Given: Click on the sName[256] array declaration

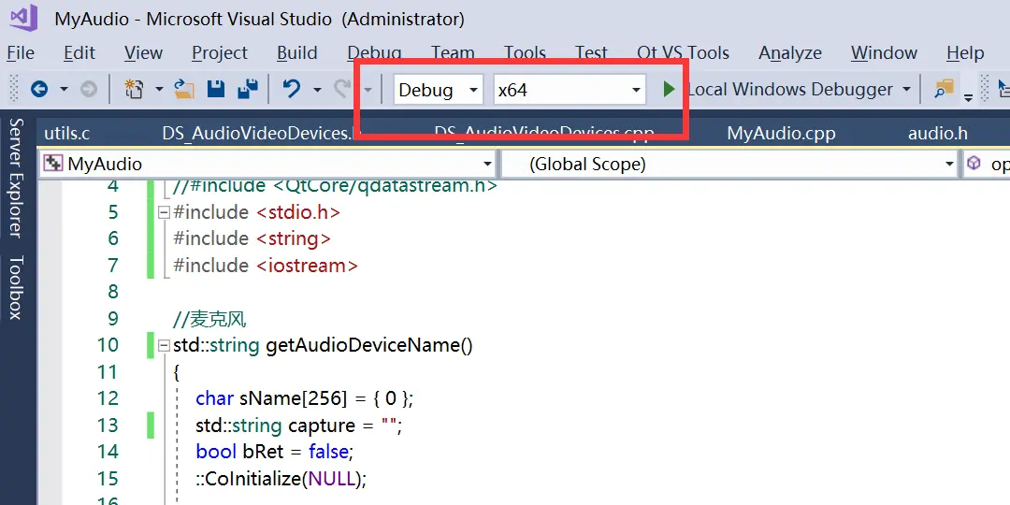Looking at the screenshot, I should (x=293, y=398).
